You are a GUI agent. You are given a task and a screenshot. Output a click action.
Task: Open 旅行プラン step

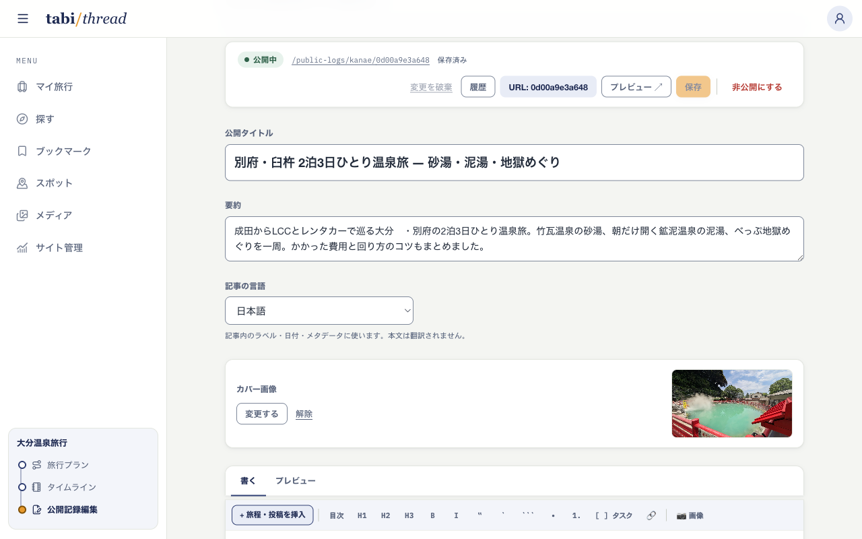point(67,465)
